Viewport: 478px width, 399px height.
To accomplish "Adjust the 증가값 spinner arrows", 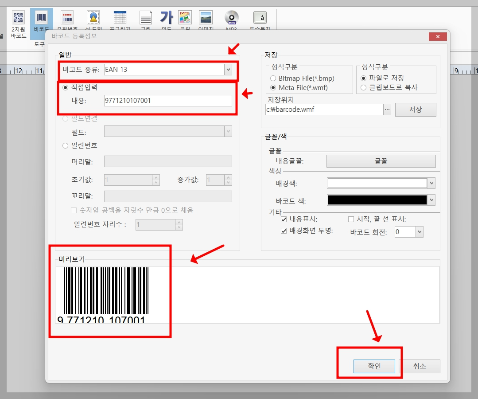I will [x=228, y=180].
